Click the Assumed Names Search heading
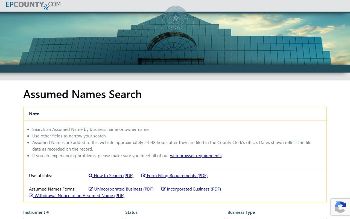Screen dimensions: 350x219 (83, 94)
